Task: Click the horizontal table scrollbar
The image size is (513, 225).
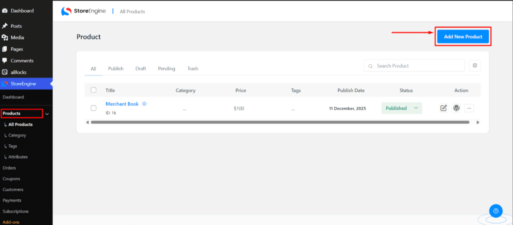Action: point(281,122)
